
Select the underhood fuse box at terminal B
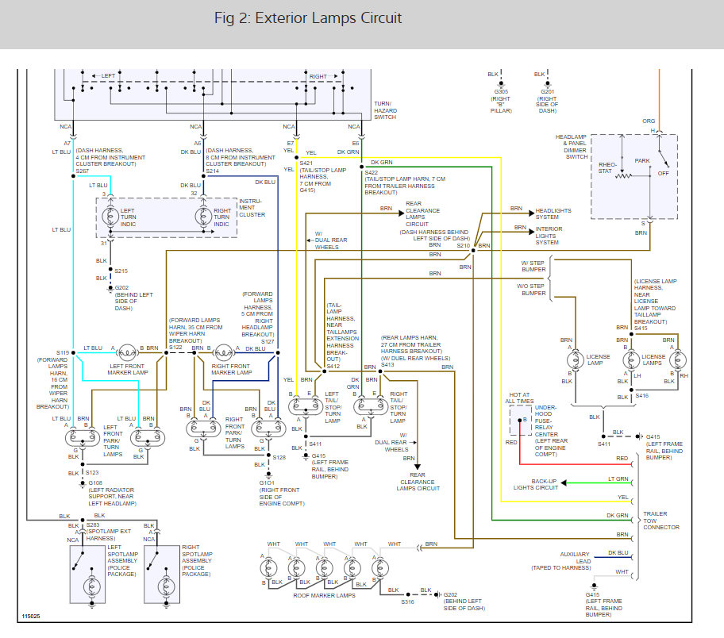(521, 421)
